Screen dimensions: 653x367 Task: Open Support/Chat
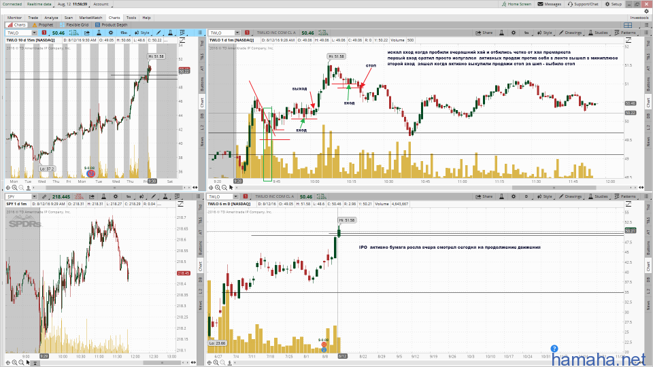(x=583, y=4)
